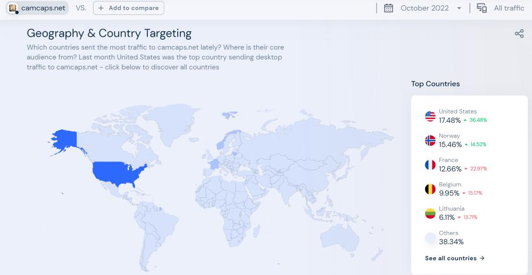Click the United States flag icon
Screen dimensions: 532x275
[x=430, y=116]
